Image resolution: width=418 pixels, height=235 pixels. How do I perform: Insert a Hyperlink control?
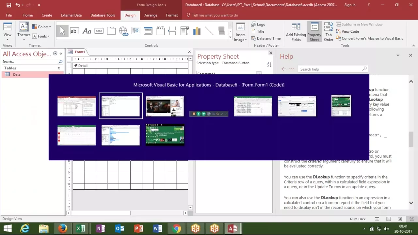(123, 31)
